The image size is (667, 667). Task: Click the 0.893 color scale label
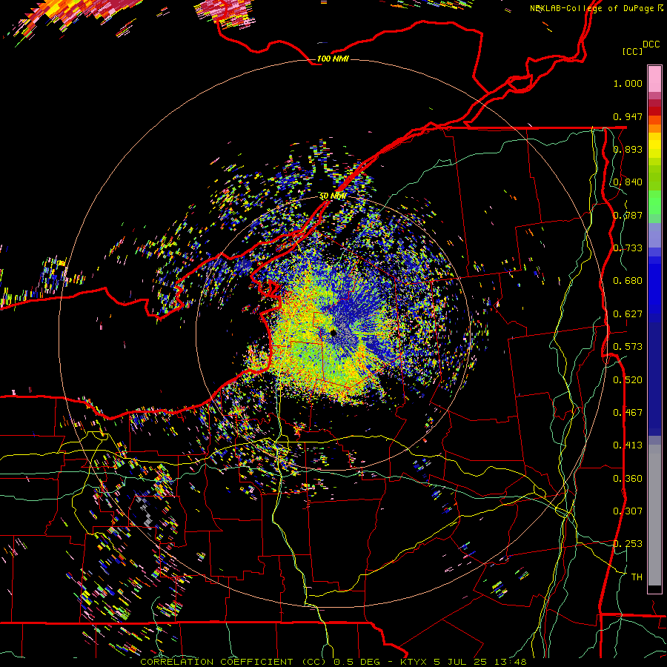click(x=628, y=149)
